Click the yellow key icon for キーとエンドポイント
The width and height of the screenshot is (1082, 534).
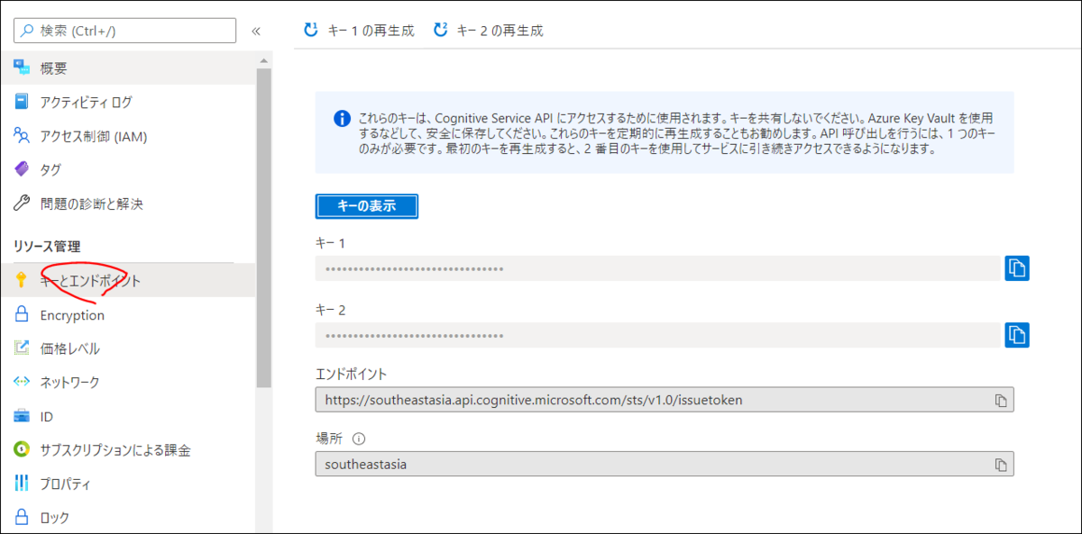coord(22,280)
